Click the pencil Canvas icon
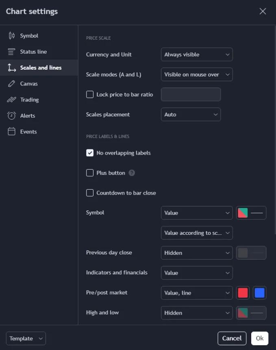The height and width of the screenshot is (350, 276). (12, 84)
